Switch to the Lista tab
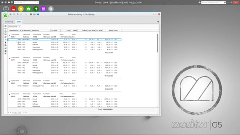The height and width of the screenshot is (135, 240). [19, 22]
